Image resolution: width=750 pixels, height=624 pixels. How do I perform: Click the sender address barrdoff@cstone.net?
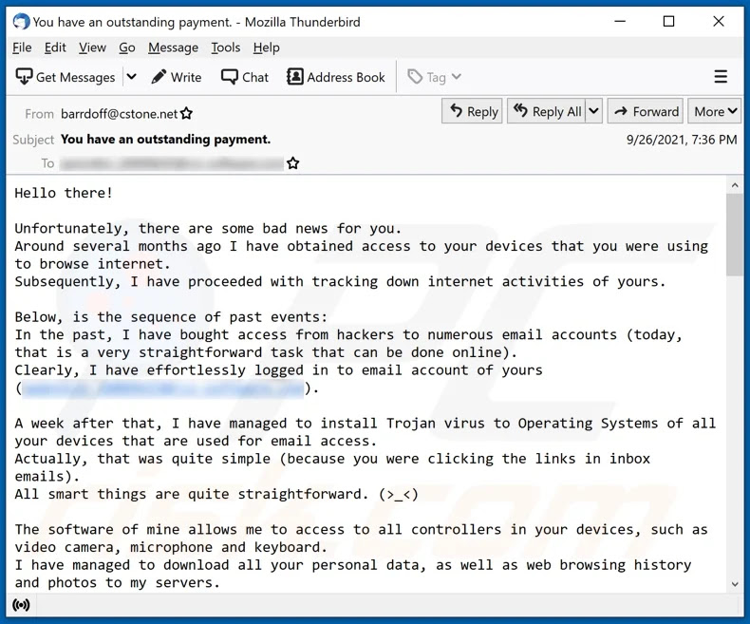pyautogui.click(x=119, y=114)
